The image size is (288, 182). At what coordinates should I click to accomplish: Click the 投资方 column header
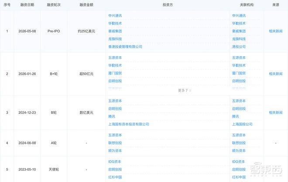[x=168, y=5]
